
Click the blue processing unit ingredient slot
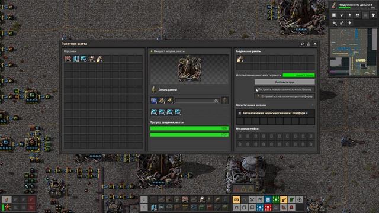pyautogui.click(x=154, y=101)
